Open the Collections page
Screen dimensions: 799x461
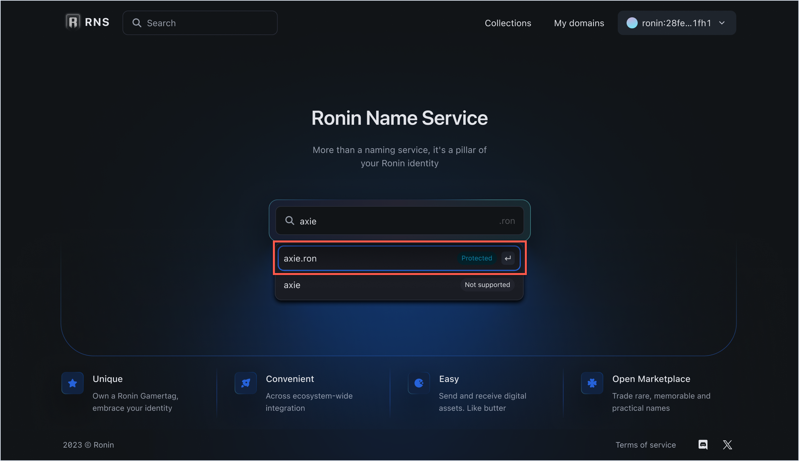(x=508, y=23)
